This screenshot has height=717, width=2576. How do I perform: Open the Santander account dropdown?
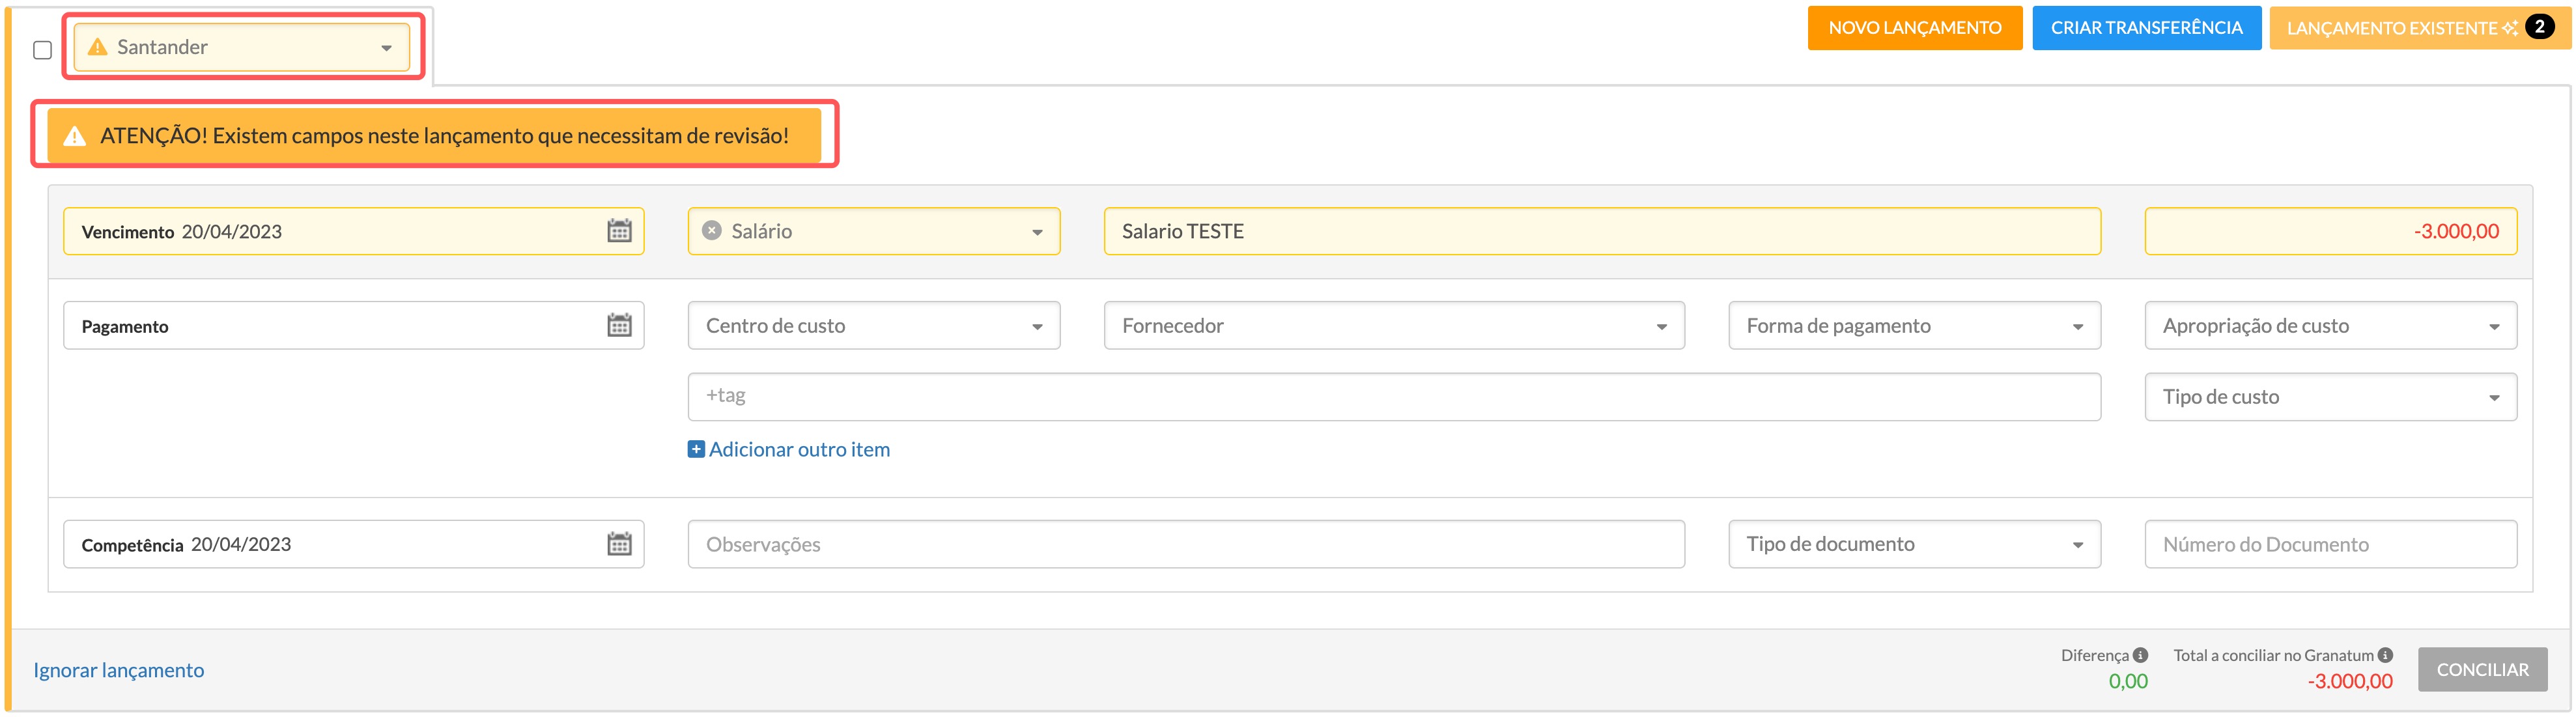(241, 47)
